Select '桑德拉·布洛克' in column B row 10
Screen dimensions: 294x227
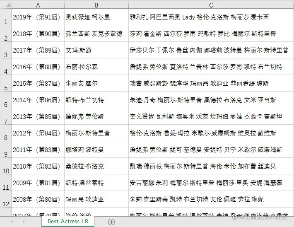tap(96, 166)
